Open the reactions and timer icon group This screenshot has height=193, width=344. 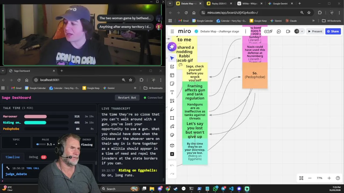click(x=268, y=31)
